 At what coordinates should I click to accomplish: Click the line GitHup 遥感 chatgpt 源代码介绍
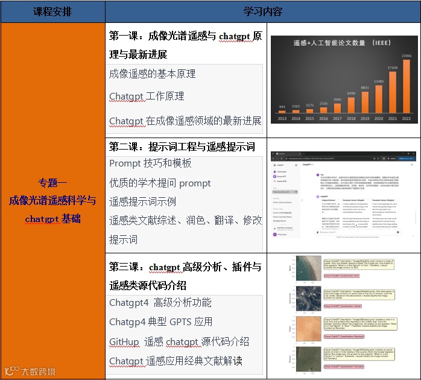pos(179,342)
